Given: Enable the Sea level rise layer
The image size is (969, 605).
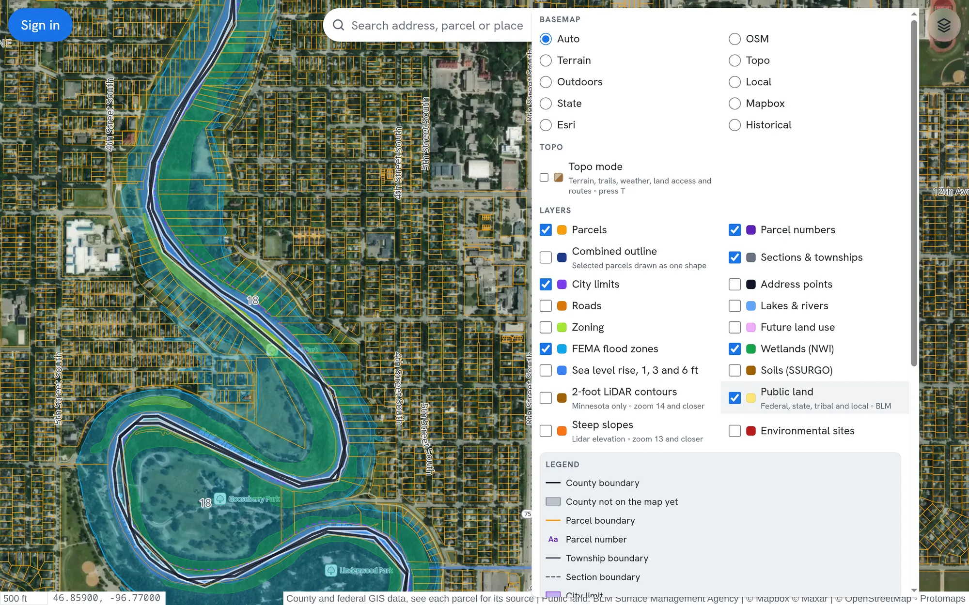Looking at the screenshot, I should click(x=546, y=370).
